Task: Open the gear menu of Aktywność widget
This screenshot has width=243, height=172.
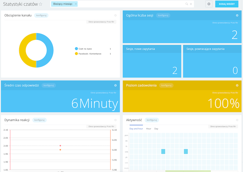Action: (237, 120)
